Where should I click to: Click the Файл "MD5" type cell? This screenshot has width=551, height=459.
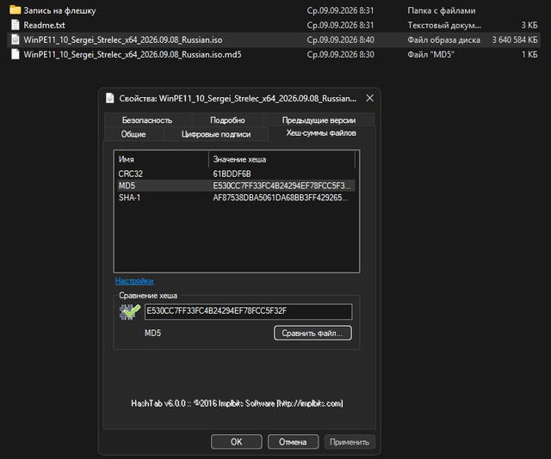point(430,55)
